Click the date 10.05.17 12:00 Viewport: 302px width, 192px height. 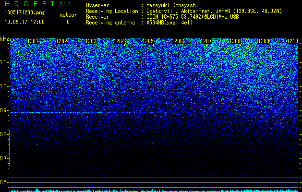(24, 22)
